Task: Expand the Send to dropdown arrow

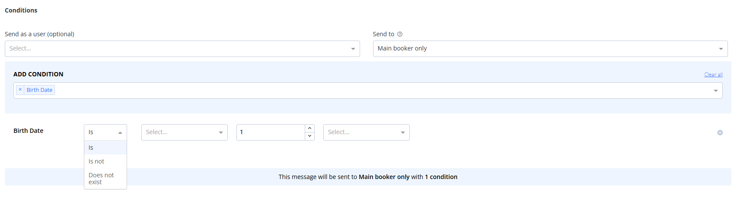Action: 721,49
